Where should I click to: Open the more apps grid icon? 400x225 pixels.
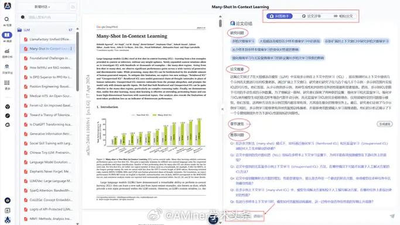[x=7, y=82]
